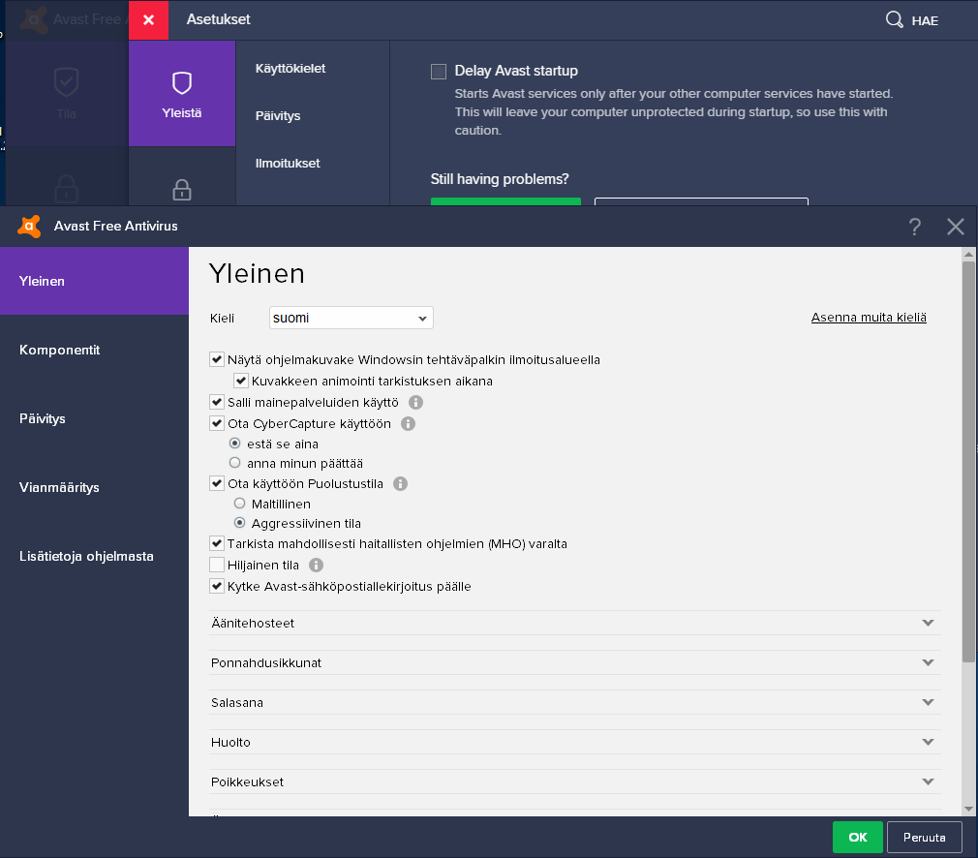Expand the Äänitehosteet section
Viewport: 978px width, 858px height.
click(x=575, y=623)
